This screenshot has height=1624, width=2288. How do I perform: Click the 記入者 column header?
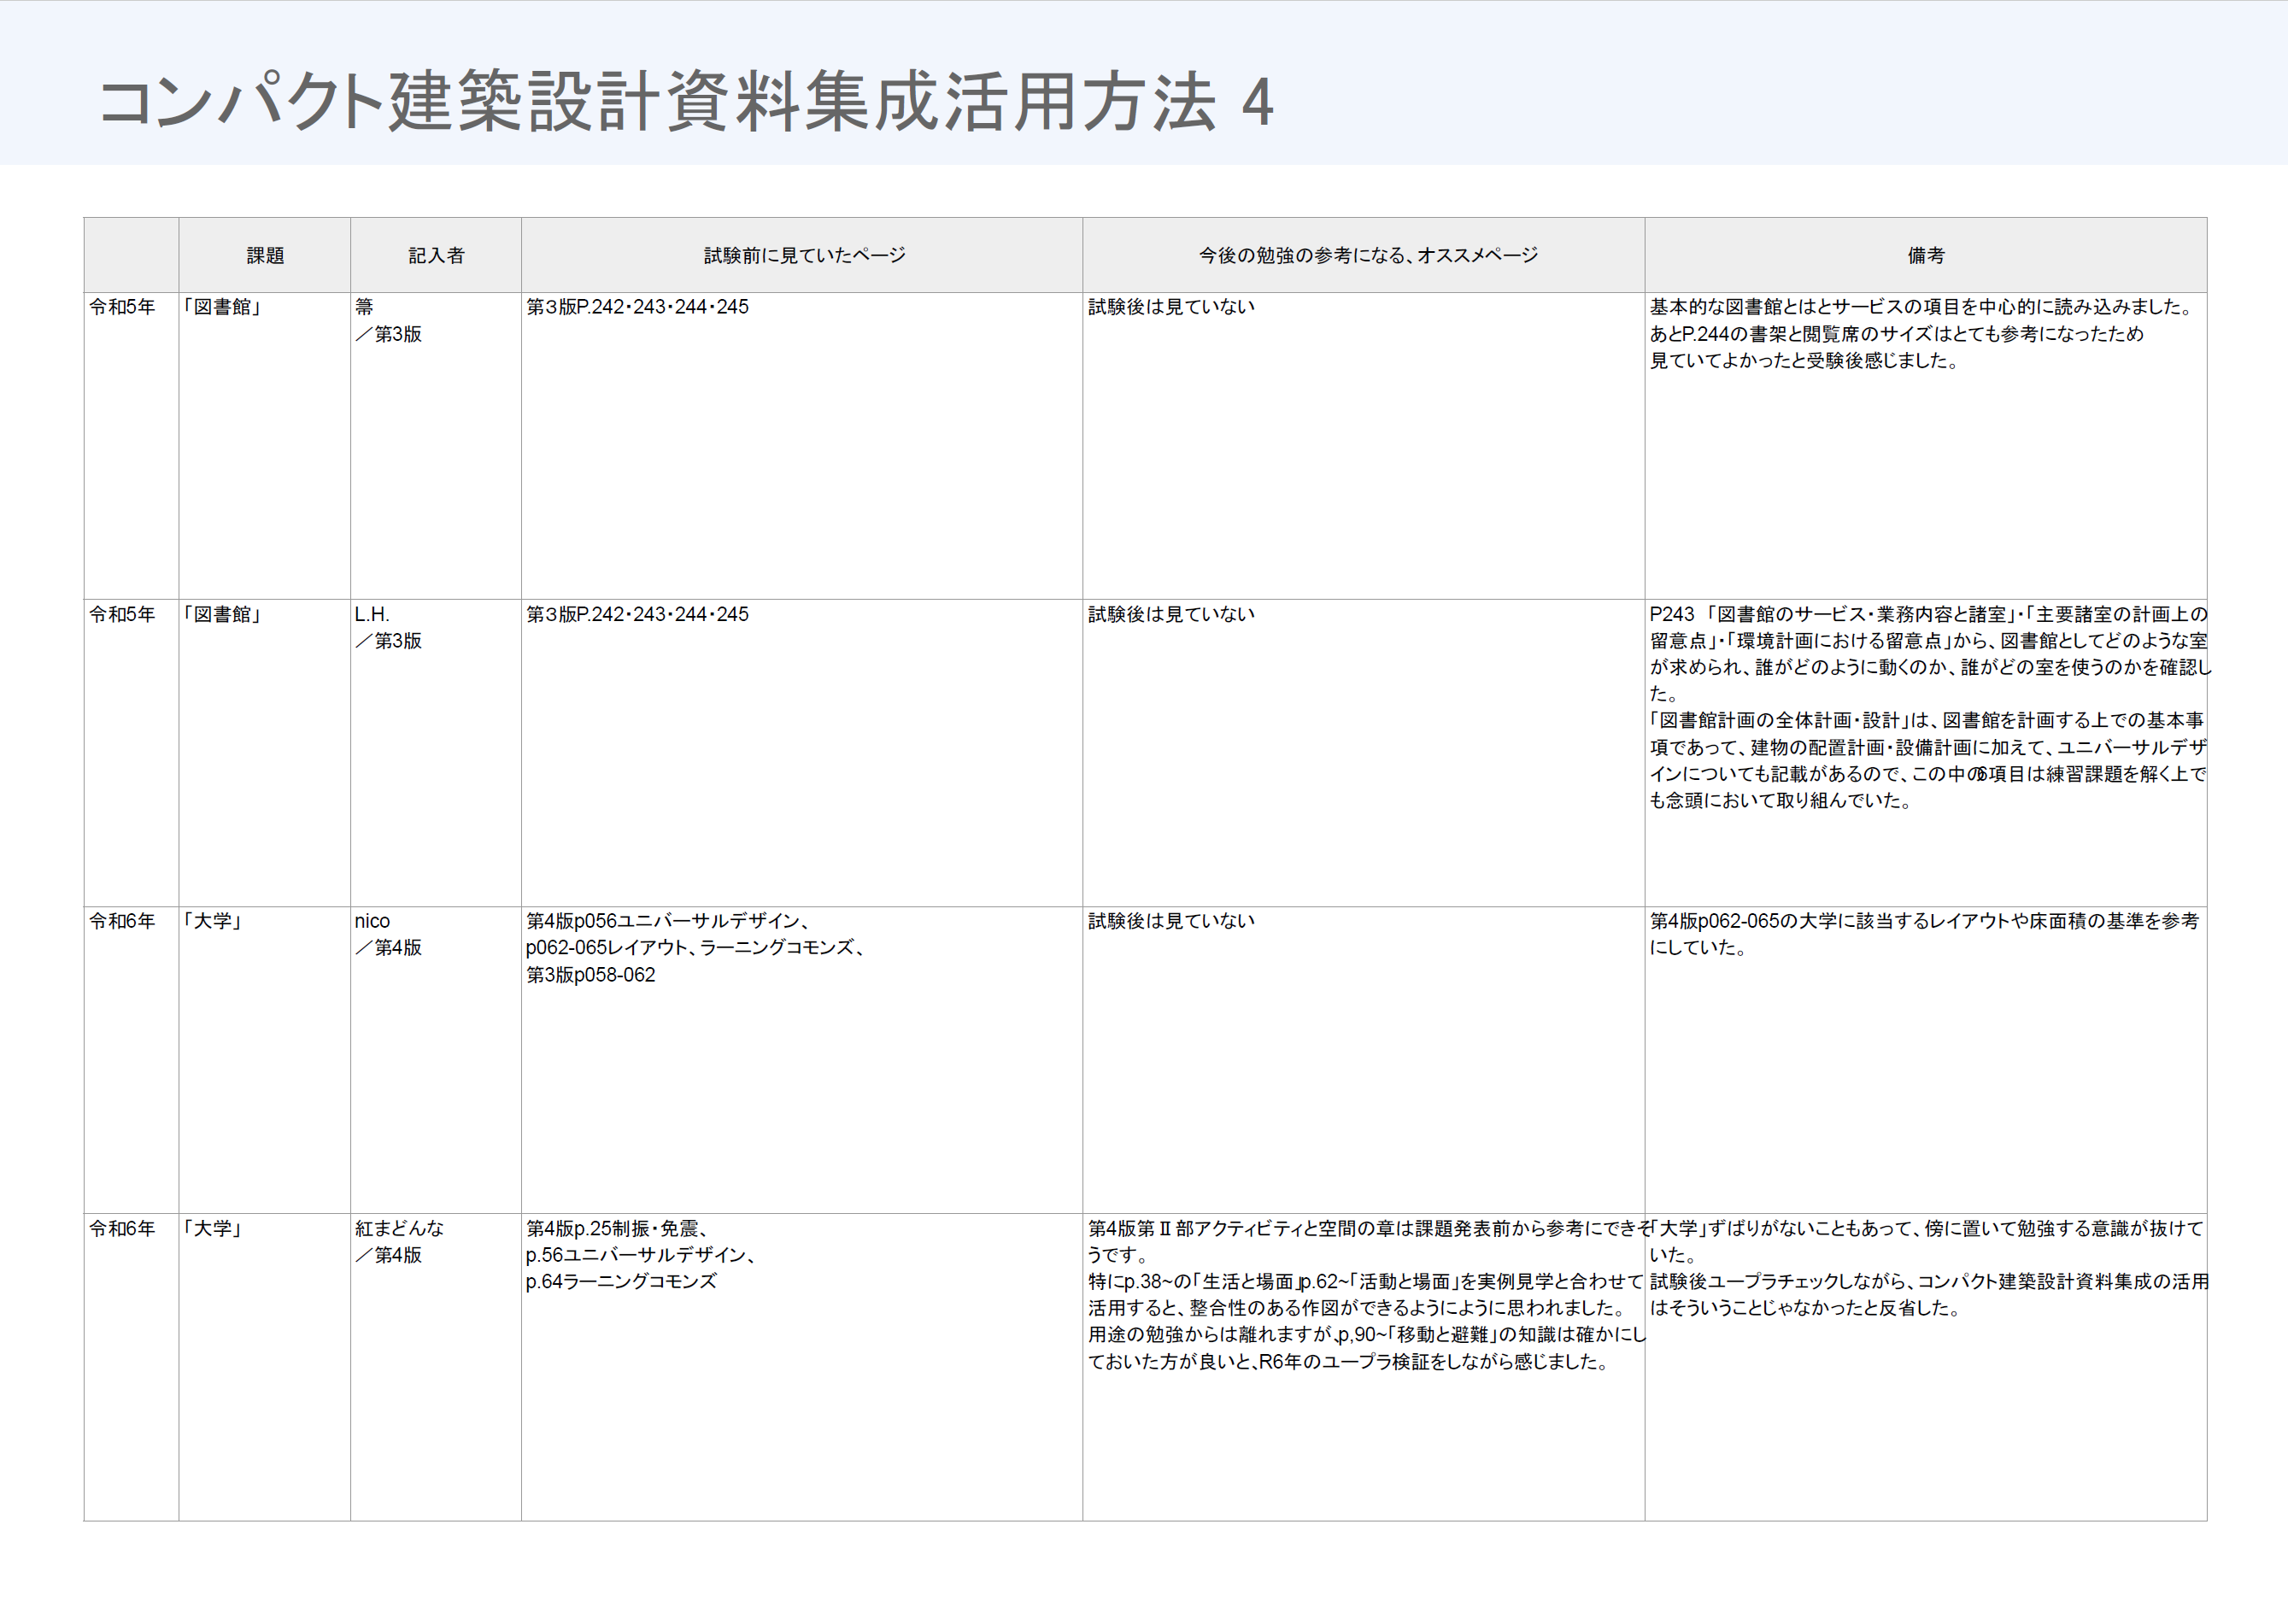pyautogui.click(x=436, y=256)
